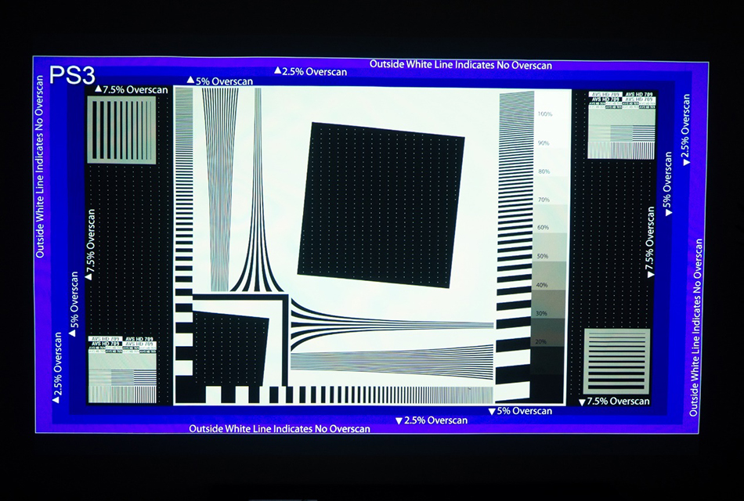Image resolution: width=744 pixels, height=501 pixels.
Task: Click the large tilted black square
Action: [x=381, y=204]
